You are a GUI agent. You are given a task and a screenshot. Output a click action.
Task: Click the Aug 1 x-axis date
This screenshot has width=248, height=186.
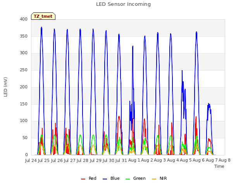click(134, 160)
